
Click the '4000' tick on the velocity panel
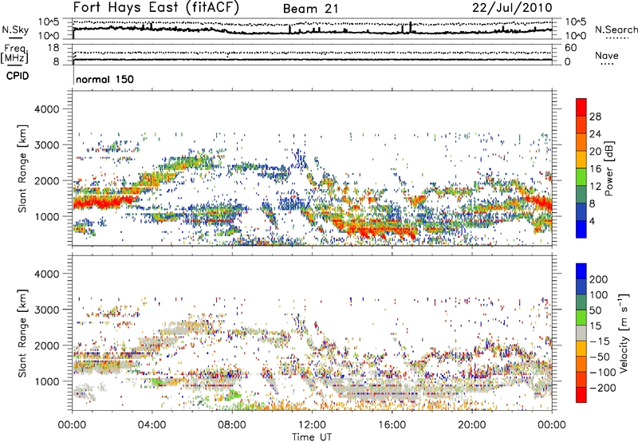tap(46, 274)
